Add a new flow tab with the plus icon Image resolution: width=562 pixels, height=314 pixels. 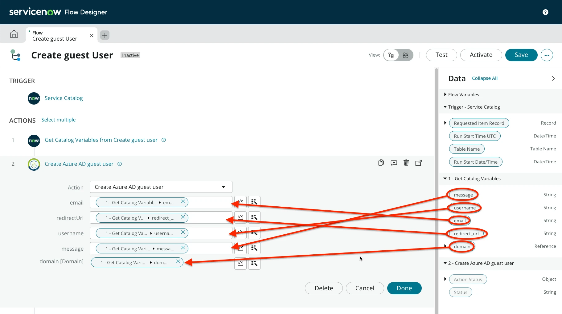105,35
